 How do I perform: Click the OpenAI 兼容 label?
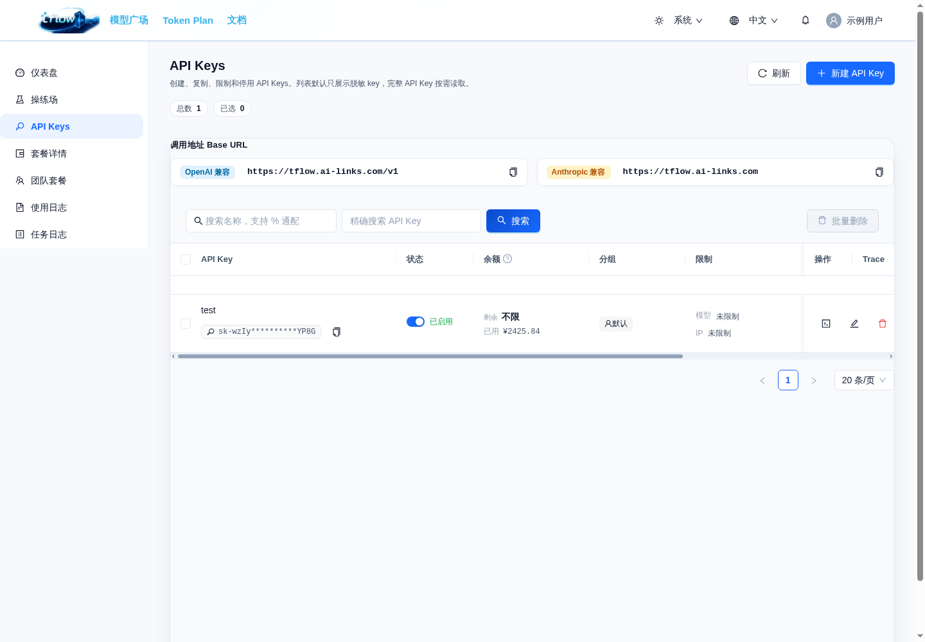point(207,172)
